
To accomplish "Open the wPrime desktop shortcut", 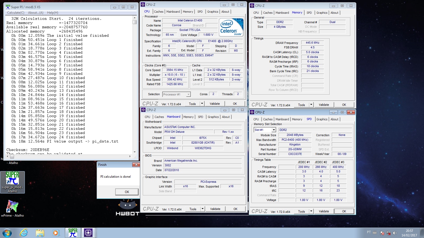I will pyautogui.click(x=12, y=209).
